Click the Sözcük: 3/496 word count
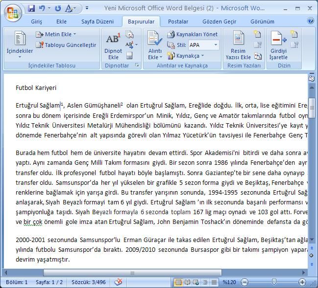This screenshot has width=318, height=288. coord(88,282)
